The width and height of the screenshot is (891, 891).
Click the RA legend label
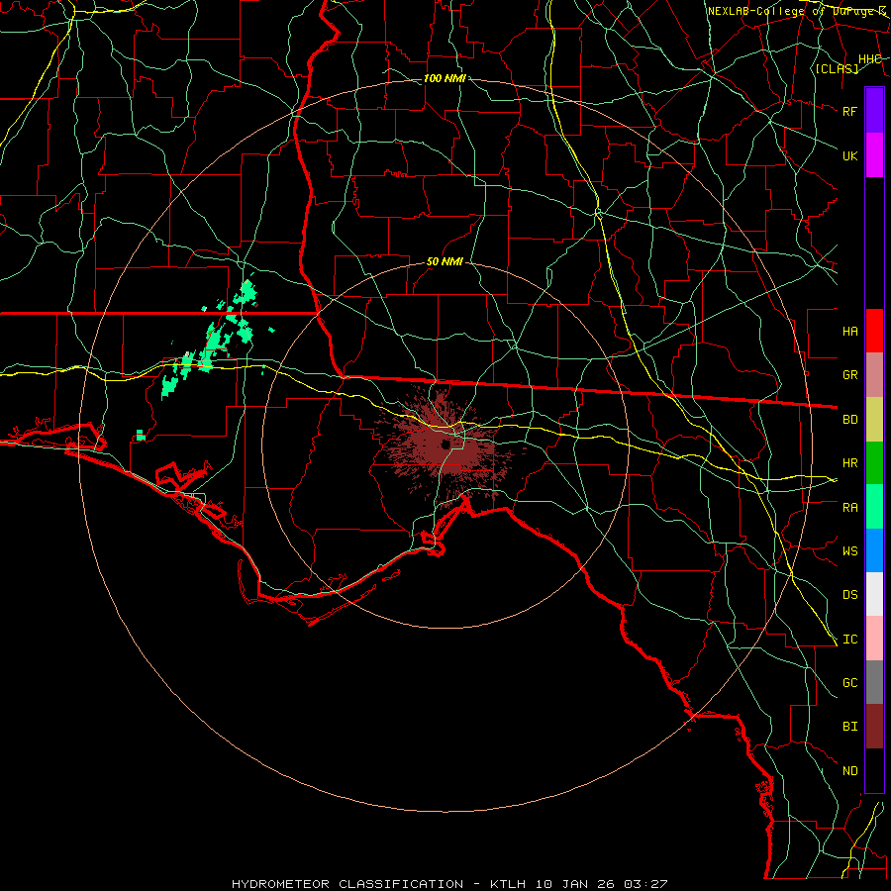click(x=850, y=508)
